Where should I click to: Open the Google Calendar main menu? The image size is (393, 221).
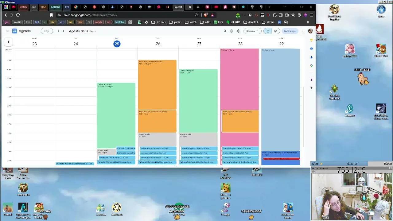7,31
